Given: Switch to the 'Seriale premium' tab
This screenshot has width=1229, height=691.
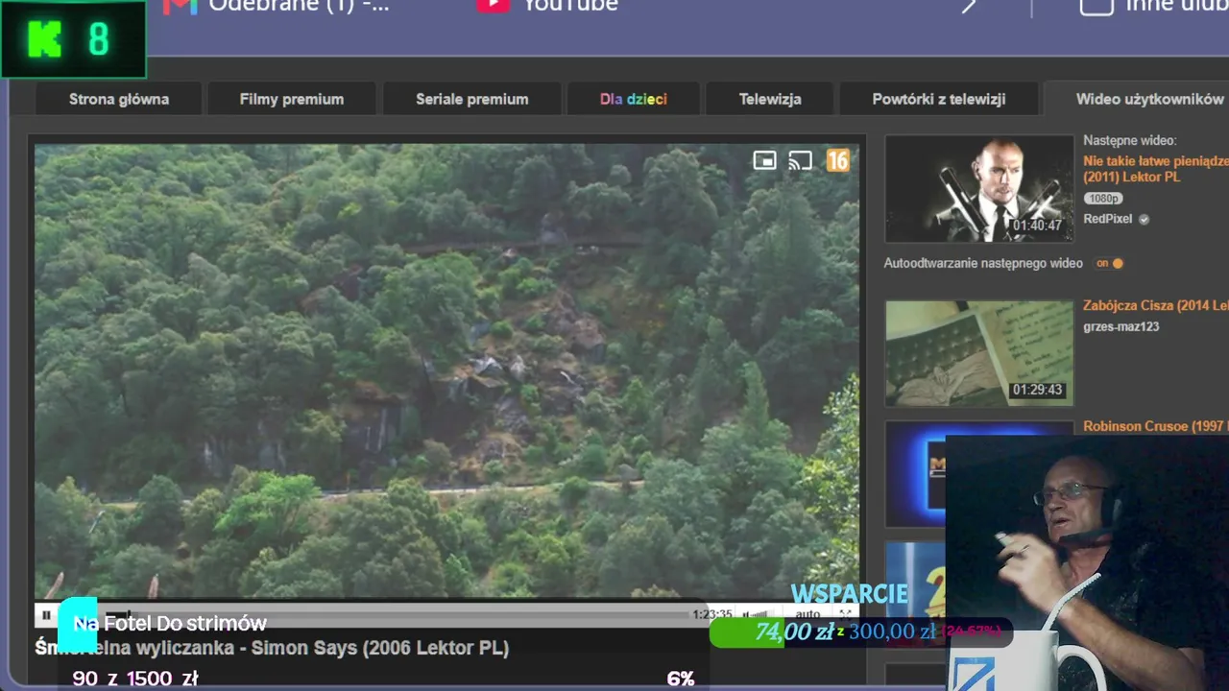Looking at the screenshot, I should tap(472, 99).
